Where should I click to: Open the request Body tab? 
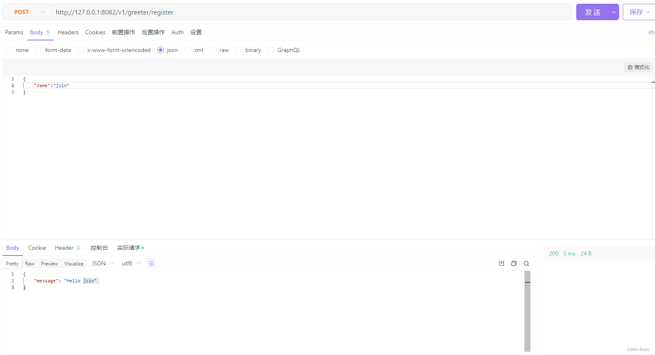pyautogui.click(x=40, y=32)
